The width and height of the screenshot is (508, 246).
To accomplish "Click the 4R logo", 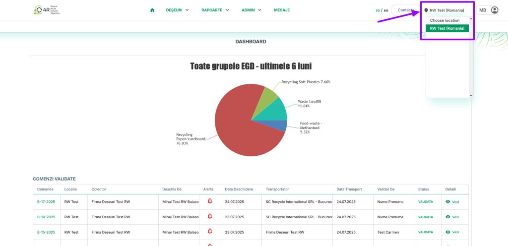I will pos(47,10).
